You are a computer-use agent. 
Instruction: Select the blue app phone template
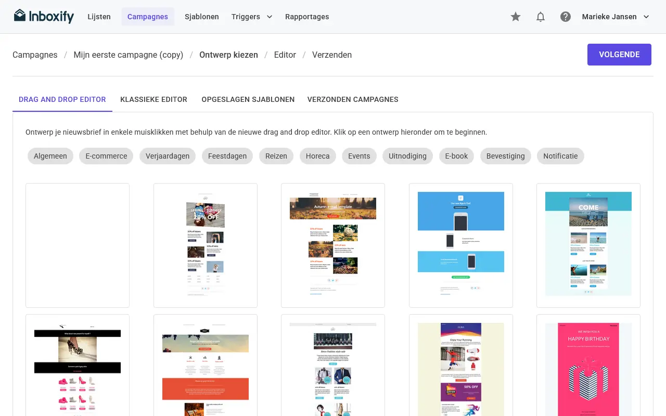[x=461, y=245]
